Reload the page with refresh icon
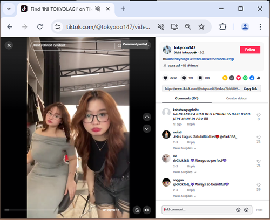 coord(40,27)
